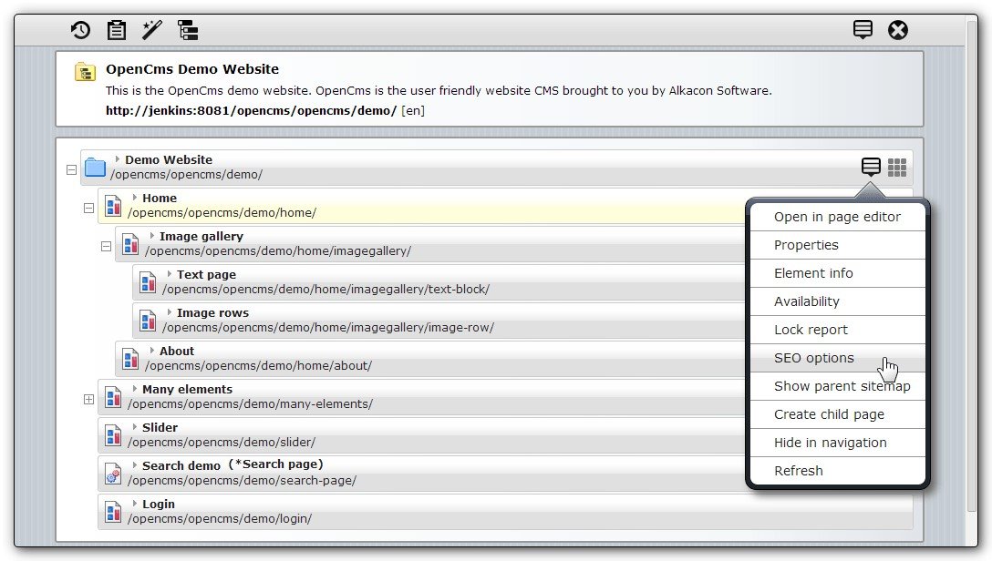Image resolution: width=992 pixels, height=561 pixels.
Task: Click the OpenCms Demo Website heading
Action: pos(192,69)
